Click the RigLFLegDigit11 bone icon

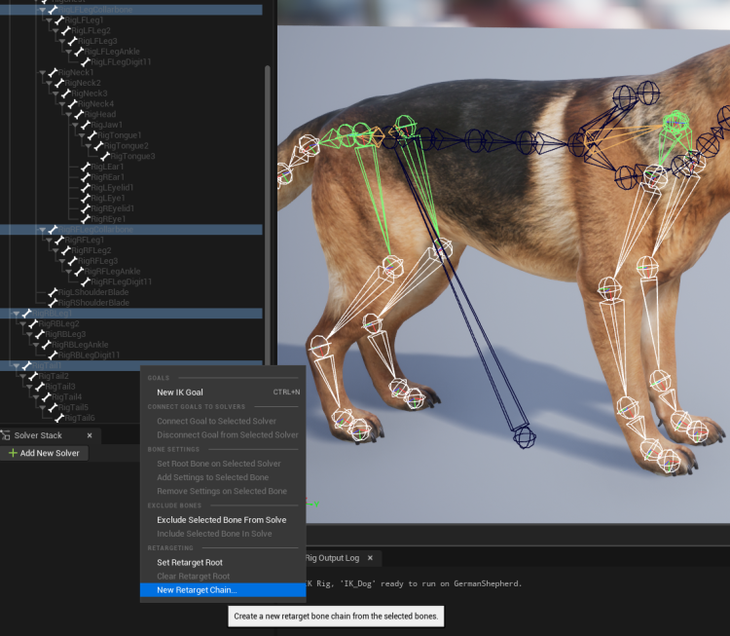pyautogui.click(x=87, y=62)
